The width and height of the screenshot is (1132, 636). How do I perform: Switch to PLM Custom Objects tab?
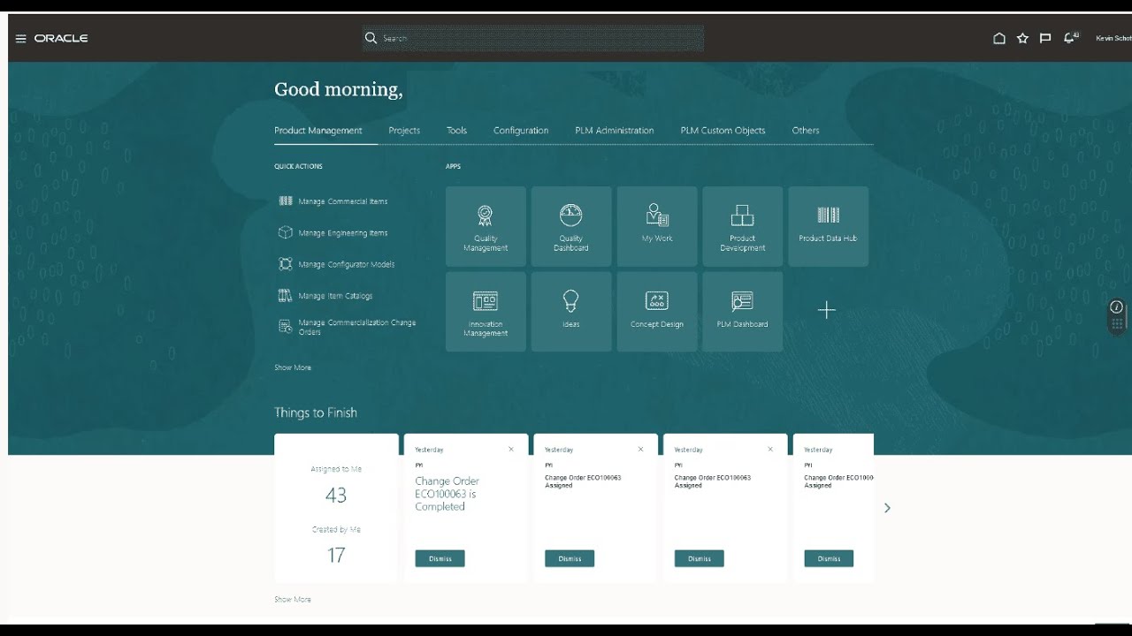(723, 131)
